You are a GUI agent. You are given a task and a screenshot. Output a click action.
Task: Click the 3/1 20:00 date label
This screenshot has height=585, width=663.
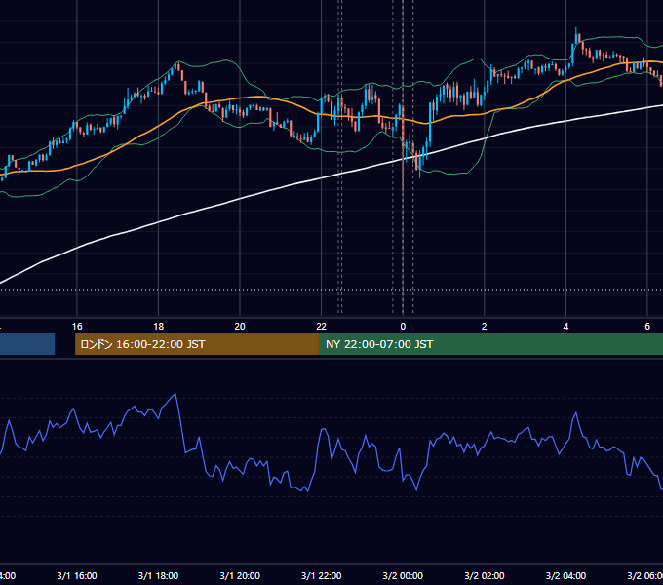coord(240,575)
